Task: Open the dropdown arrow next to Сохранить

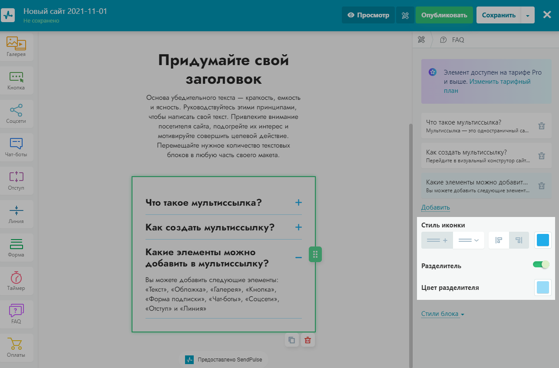Action: coord(527,15)
